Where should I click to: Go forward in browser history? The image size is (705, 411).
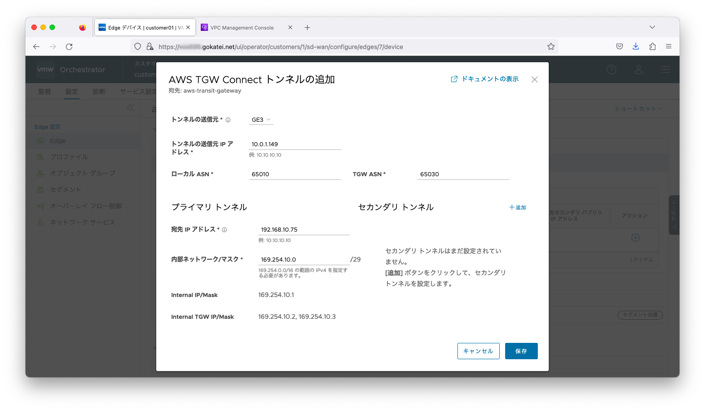click(x=53, y=46)
